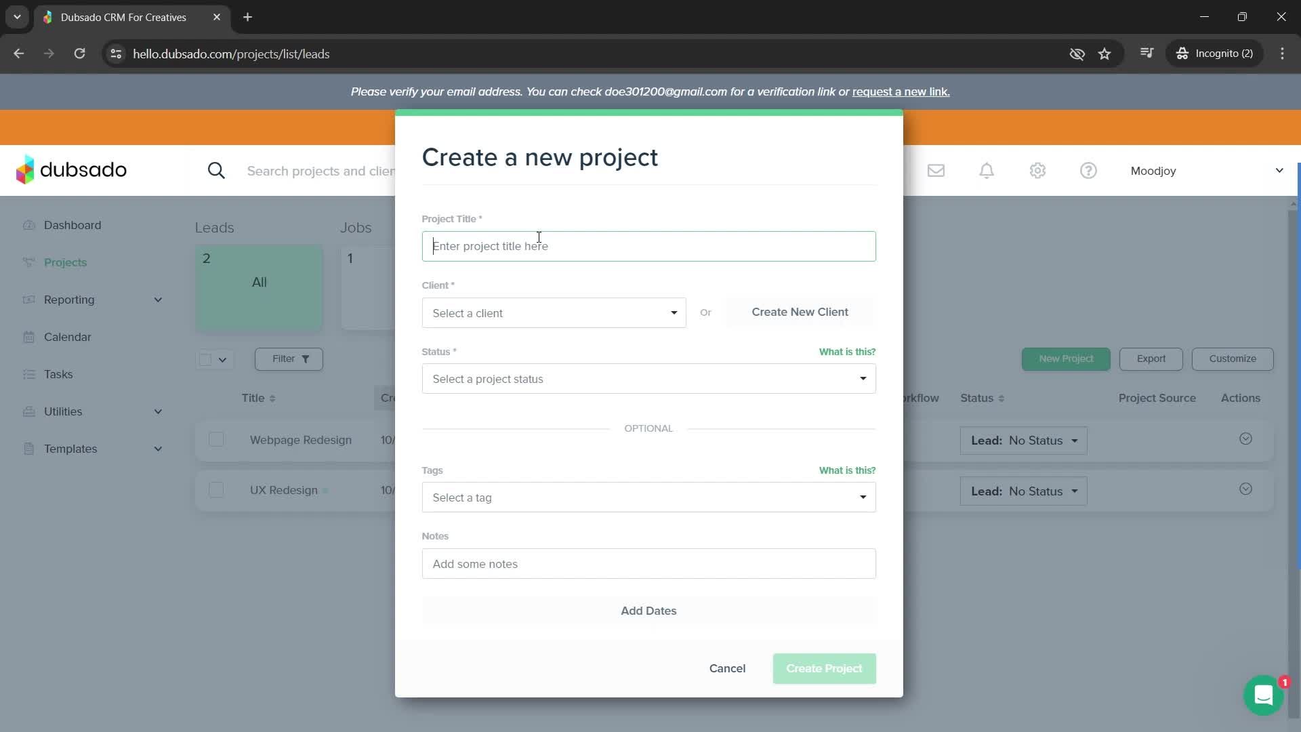1301x732 pixels.
Task: Click the Export button
Action: [1151, 359]
